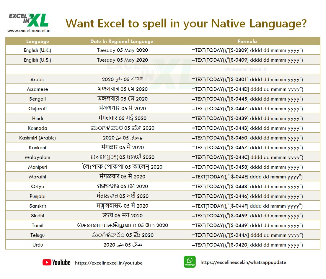Click the formula containing [$-0809]
This screenshot has width=326, height=279.
[x=247, y=50]
